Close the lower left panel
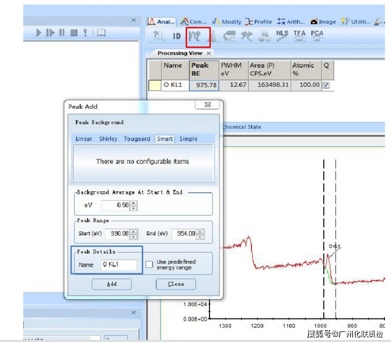This screenshot has height=342, width=391. tap(134, 313)
